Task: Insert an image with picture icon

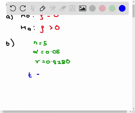Action: 82,8
